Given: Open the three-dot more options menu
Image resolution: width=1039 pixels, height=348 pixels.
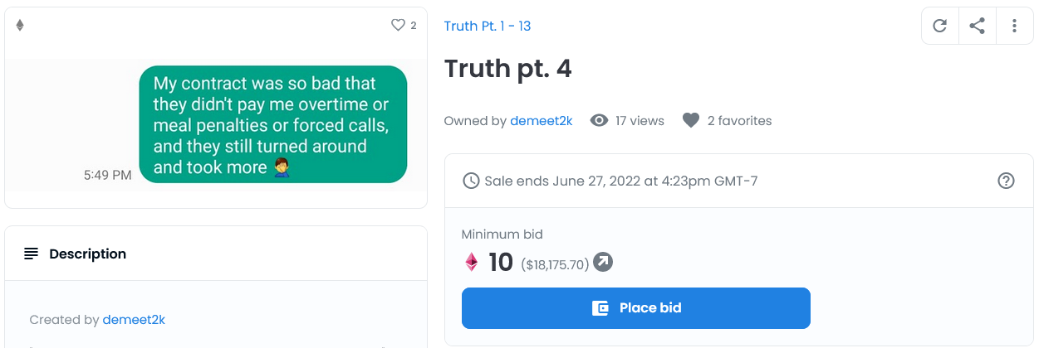Looking at the screenshot, I should tap(1014, 26).
